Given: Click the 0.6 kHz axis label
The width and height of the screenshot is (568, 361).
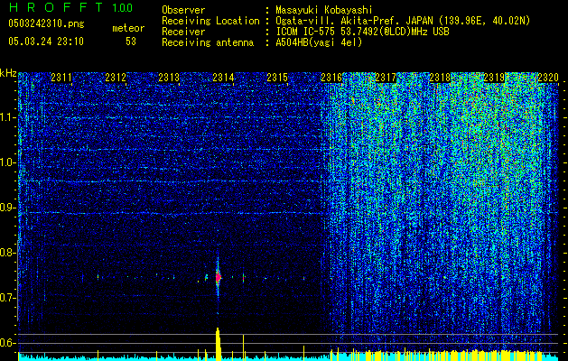Looking at the screenshot, I should pyautogui.click(x=8, y=343).
